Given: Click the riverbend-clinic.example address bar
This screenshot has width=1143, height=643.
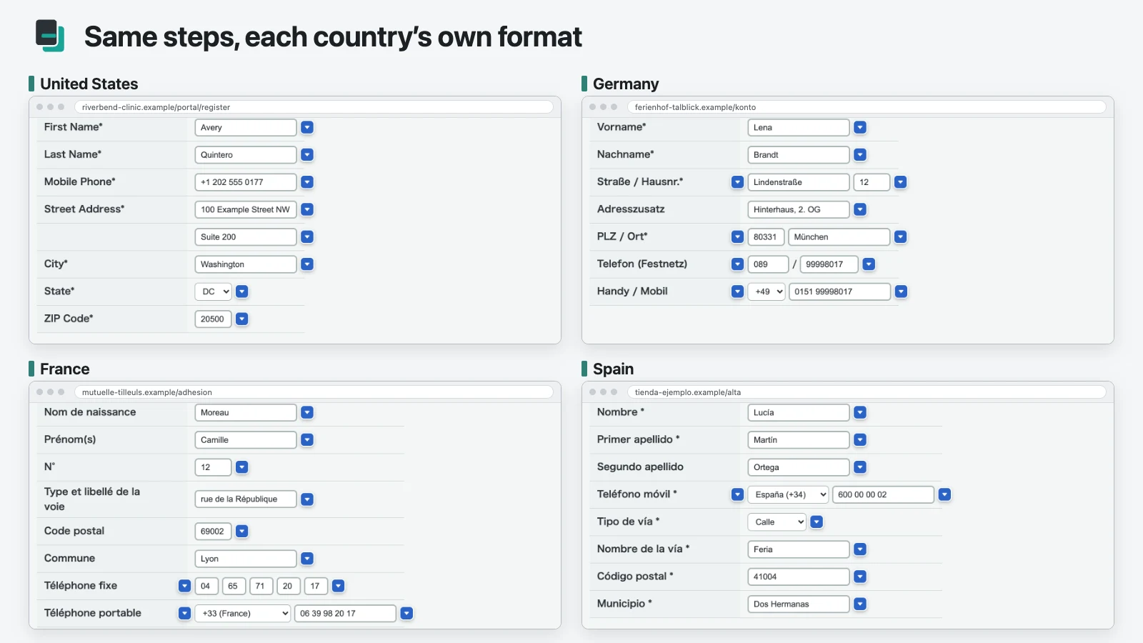Looking at the screenshot, I should click(x=314, y=107).
